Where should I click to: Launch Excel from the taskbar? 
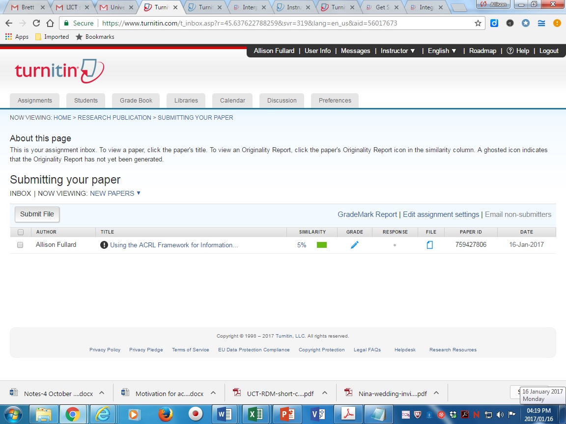[x=255, y=415]
